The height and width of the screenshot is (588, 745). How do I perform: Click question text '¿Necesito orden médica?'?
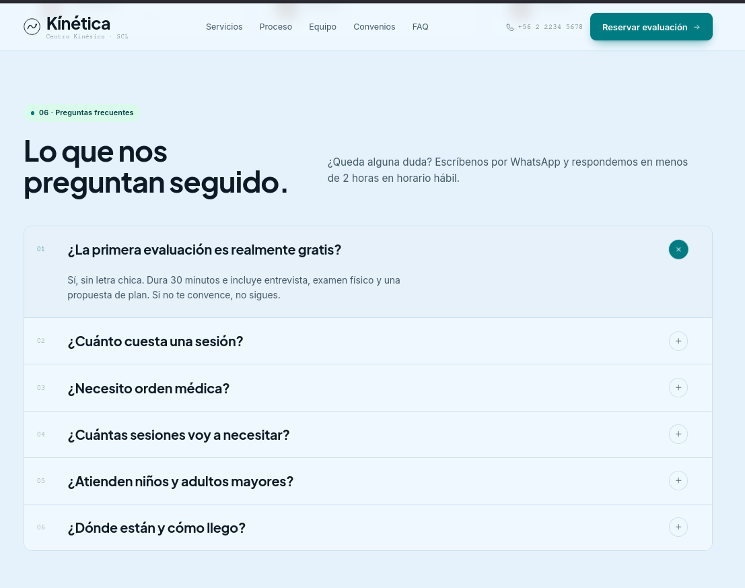tap(148, 389)
